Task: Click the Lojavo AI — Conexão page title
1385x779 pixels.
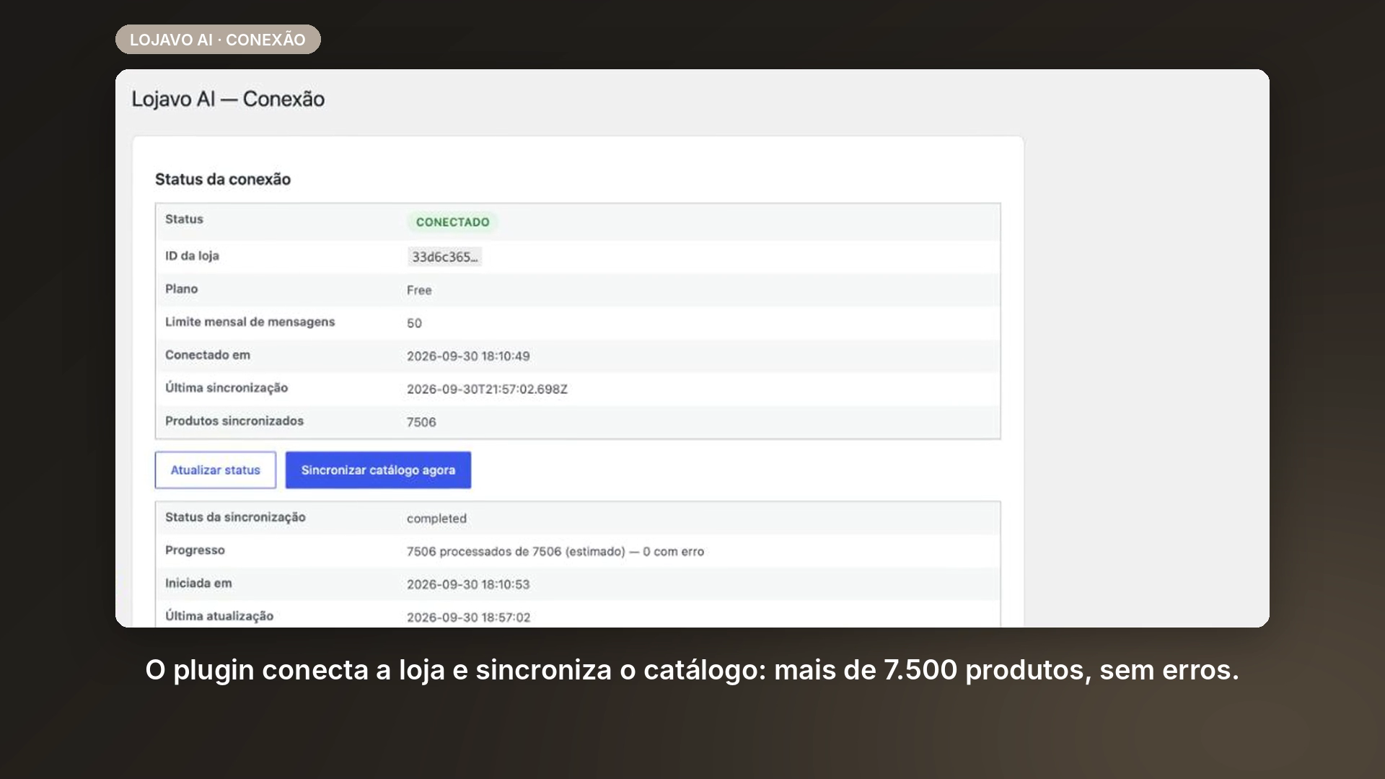Action: tap(228, 99)
